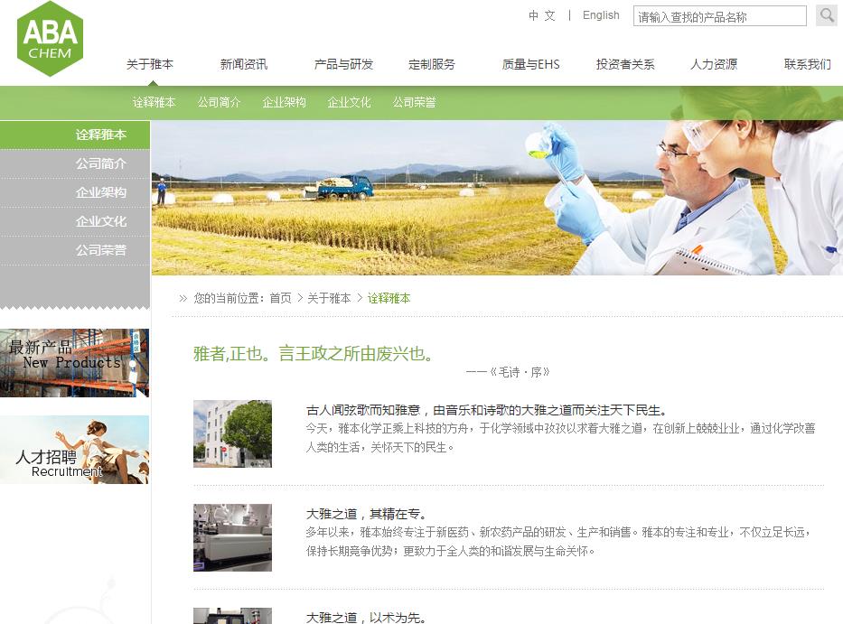
Task: Select 公司简介 in green submenu bar
Action: [x=220, y=102]
